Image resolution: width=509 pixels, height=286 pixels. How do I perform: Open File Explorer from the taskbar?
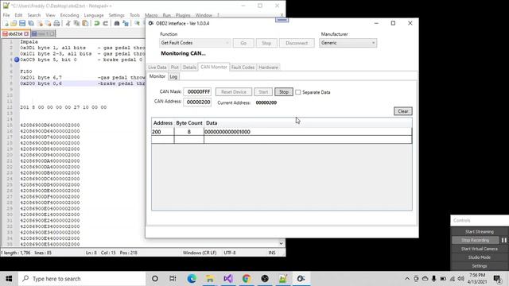click(210, 279)
